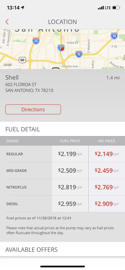Click the US 90 highway shield

[22, 60]
